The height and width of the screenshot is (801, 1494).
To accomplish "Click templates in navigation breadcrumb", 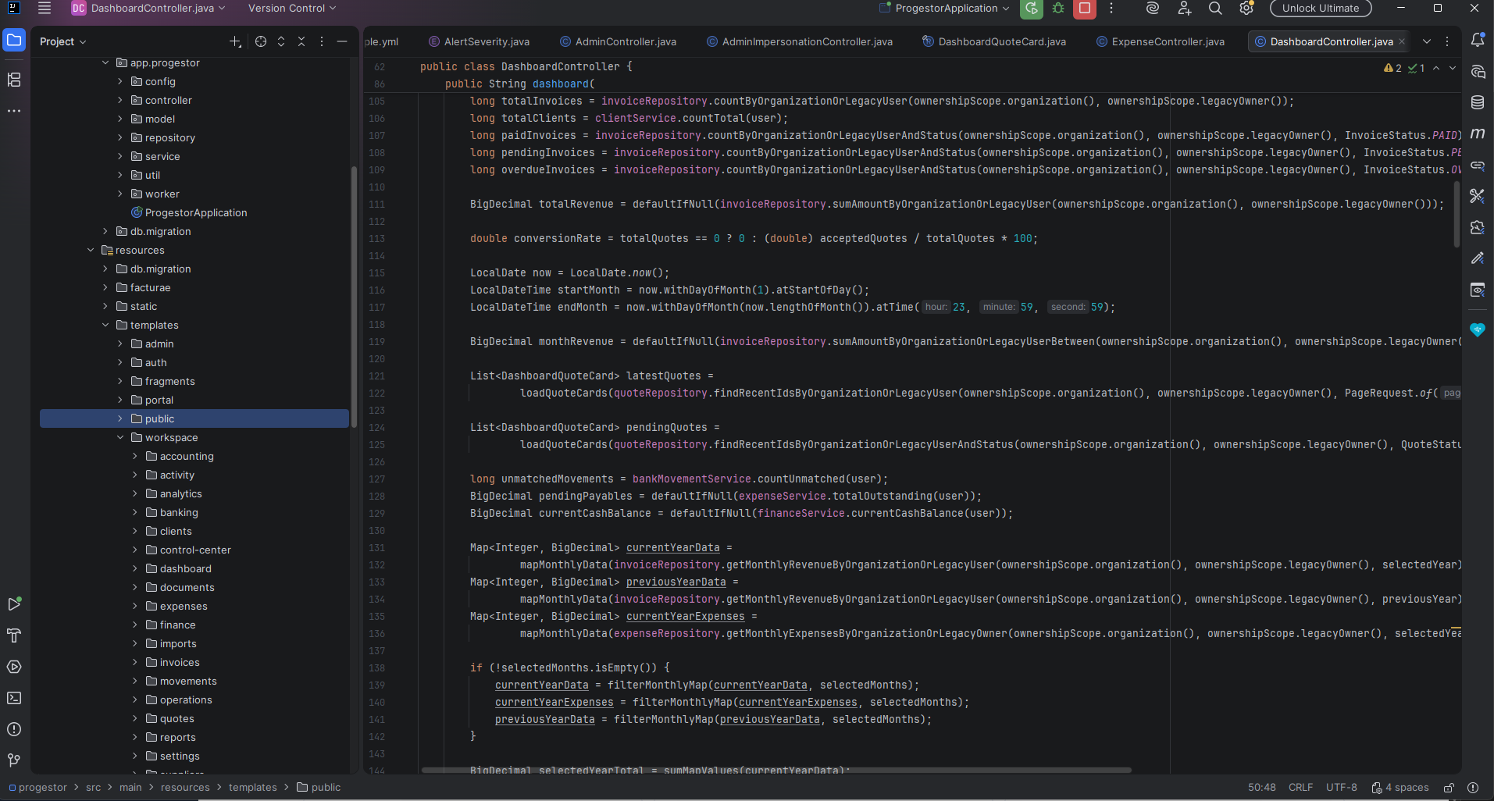I will (252, 788).
